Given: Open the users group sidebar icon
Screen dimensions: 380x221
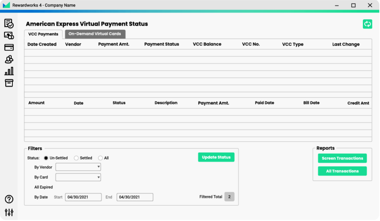Looking at the screenshot, I should coord(9,59).
